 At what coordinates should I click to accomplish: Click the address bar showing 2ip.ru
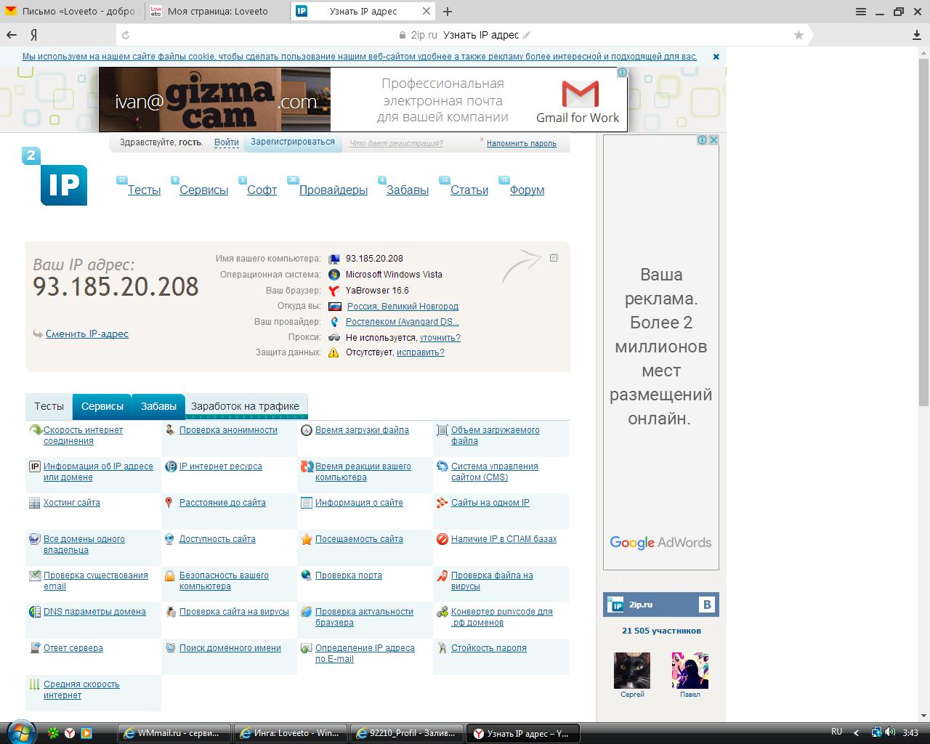tap(465, 35)
